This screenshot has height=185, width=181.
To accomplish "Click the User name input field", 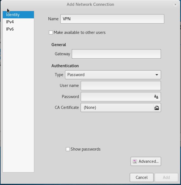I will tap(121, 86).
